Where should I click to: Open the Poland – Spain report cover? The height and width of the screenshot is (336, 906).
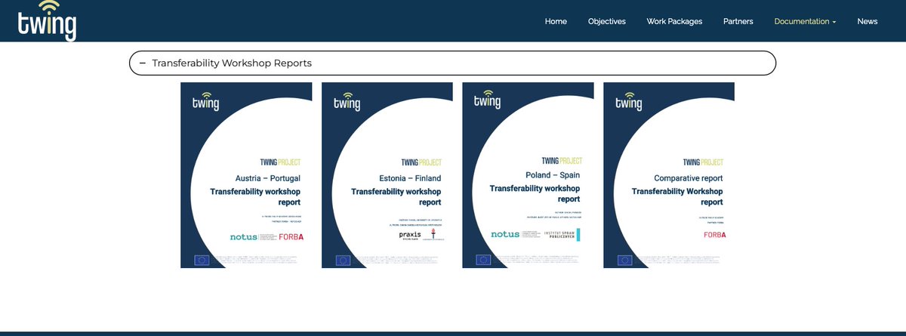pos(528,175)
